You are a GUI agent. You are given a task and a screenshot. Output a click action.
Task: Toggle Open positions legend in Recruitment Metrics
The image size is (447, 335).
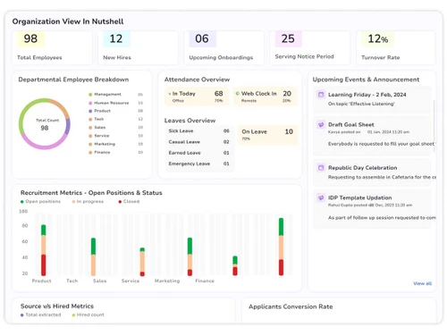click(40, 202)
